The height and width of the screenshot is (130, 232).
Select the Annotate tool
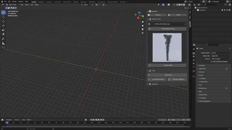(x=3, y=39)
